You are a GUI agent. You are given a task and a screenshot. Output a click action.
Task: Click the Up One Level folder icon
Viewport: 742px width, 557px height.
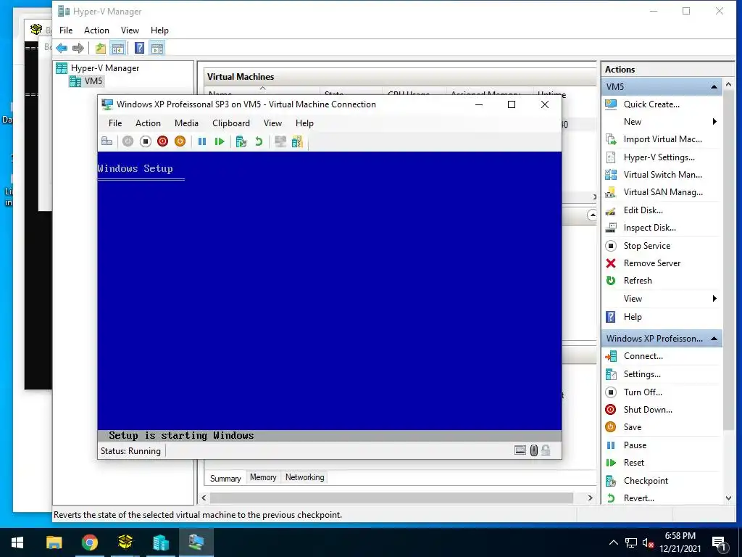pos(100,48)
